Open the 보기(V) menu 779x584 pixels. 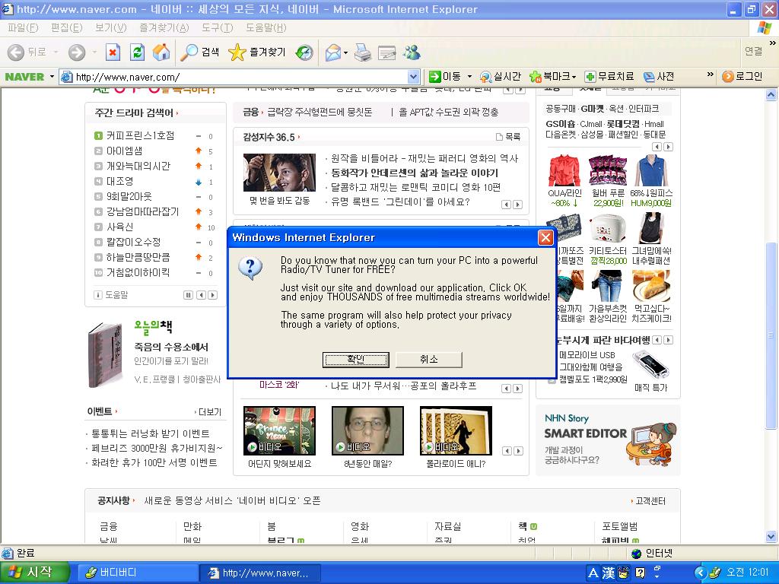click(111, 28)
